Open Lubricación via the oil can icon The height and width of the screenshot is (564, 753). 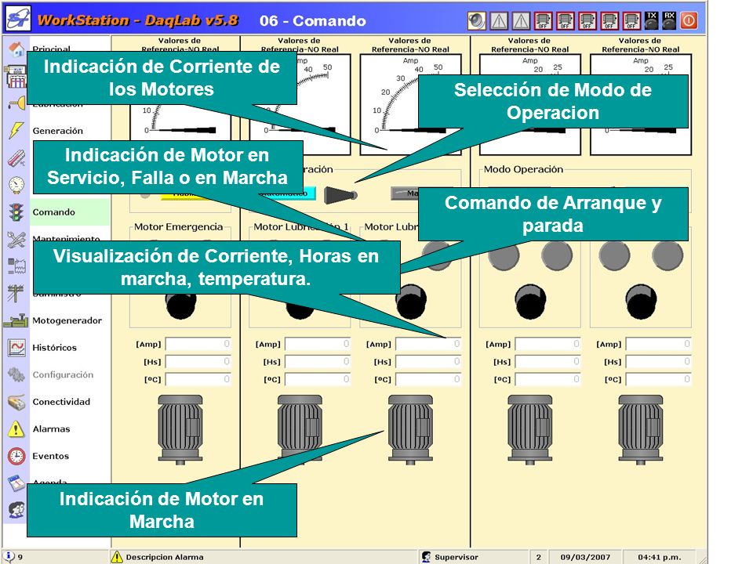pos(16,103)
